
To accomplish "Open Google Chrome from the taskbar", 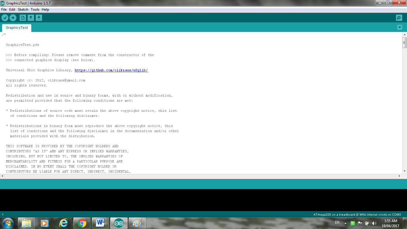I will 82,223.
